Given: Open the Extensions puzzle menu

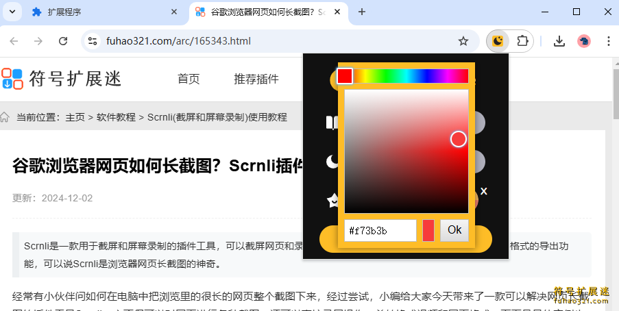Looking at the screenshot, I should coord(522,41).
